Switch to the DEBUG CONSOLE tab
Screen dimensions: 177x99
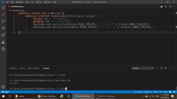[34, 68]
